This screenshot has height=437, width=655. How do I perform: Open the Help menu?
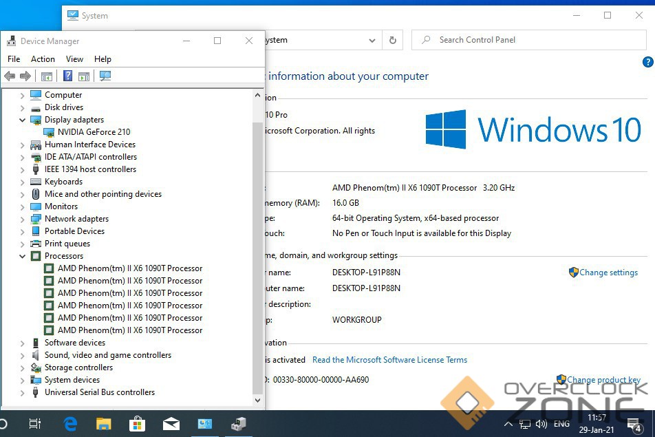click(x=103, y=59)
